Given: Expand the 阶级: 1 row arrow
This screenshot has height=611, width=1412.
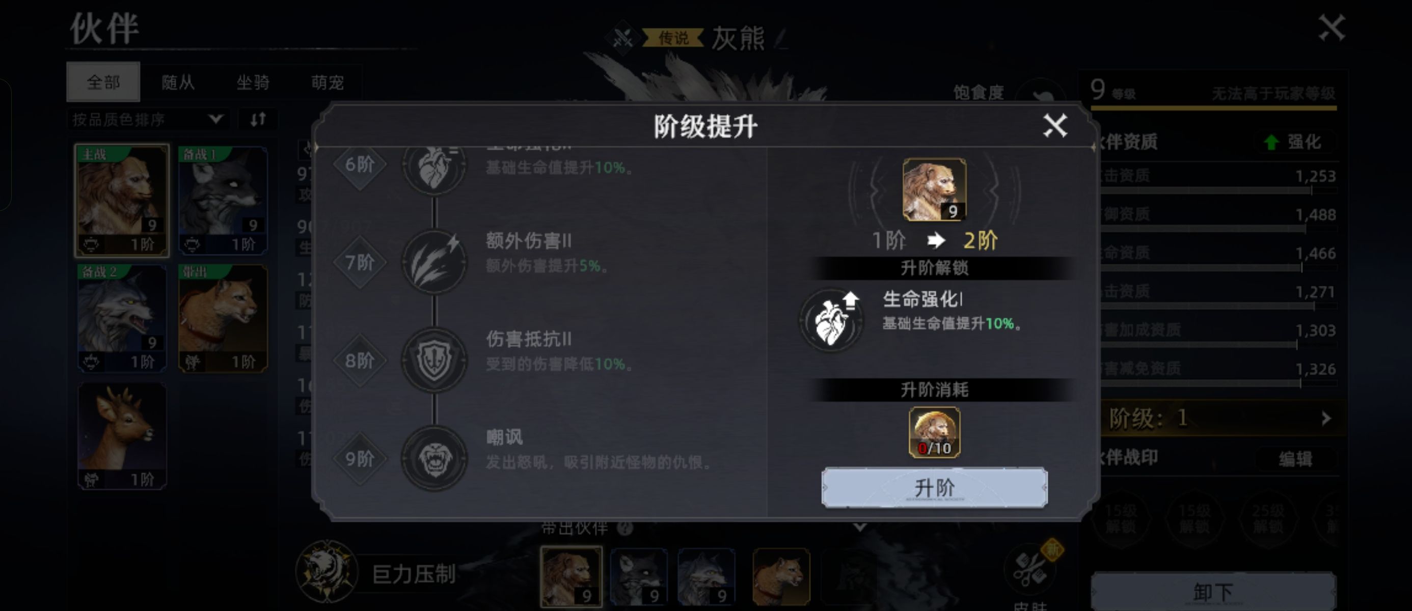Looking at the screenshot, I should click(1325, 419).
